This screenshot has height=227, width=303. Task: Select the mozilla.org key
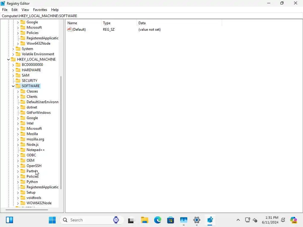pyautogui.click(x=35, y=139)
